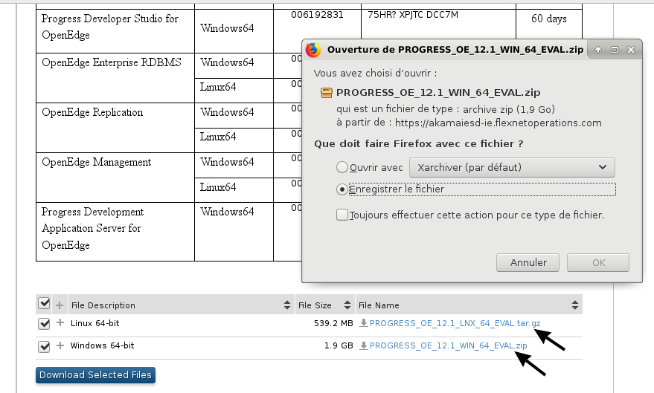This screenshot has height=393, width=654.
Task: Uncheck the Linux 64-bit file checkbox
Action: point(44,324)
